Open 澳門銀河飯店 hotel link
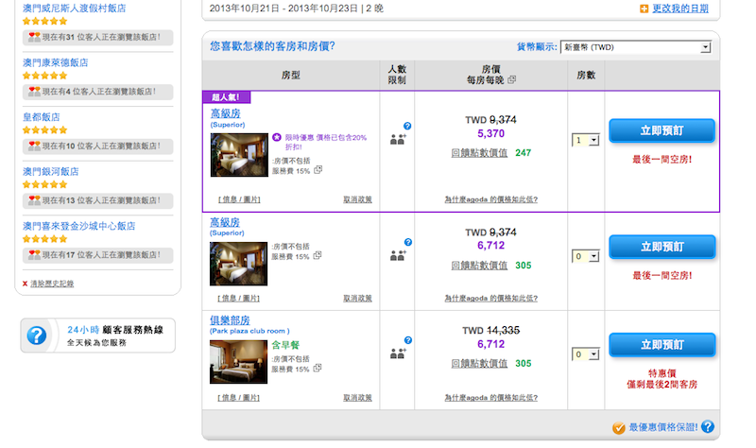 pyautogui.click(x=51, y=172)
